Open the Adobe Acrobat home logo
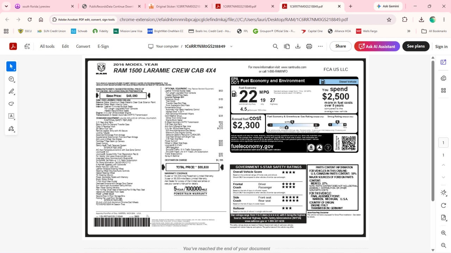Image resolution: width=451 pixels, height=253 pixels. coord(13,46)
